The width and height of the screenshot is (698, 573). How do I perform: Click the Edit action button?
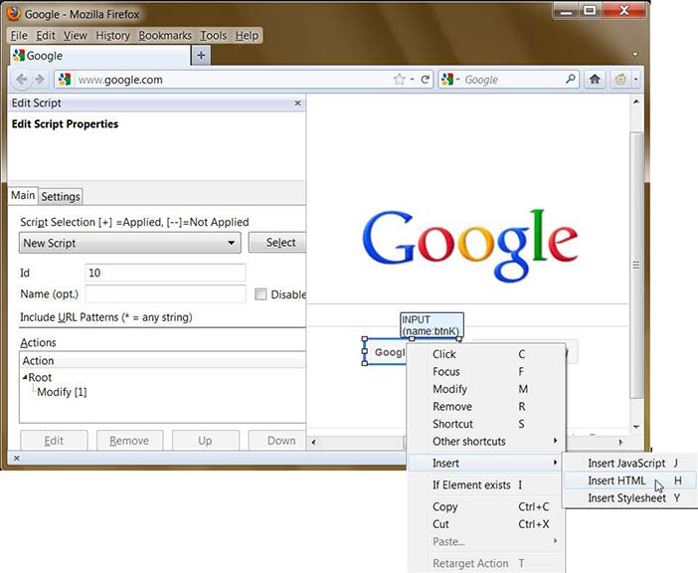[x=54, y=441]
